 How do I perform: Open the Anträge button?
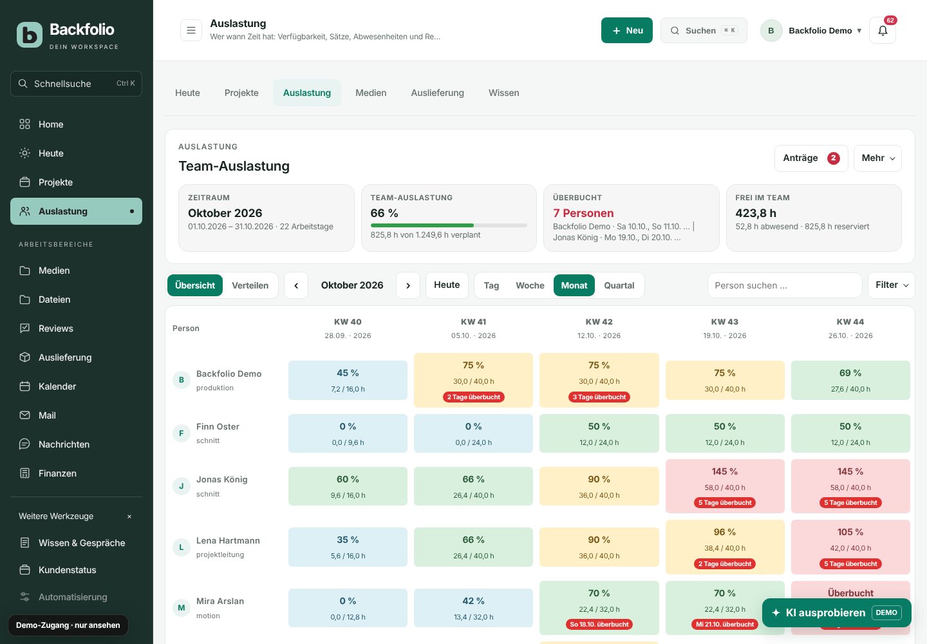[811, 158]
